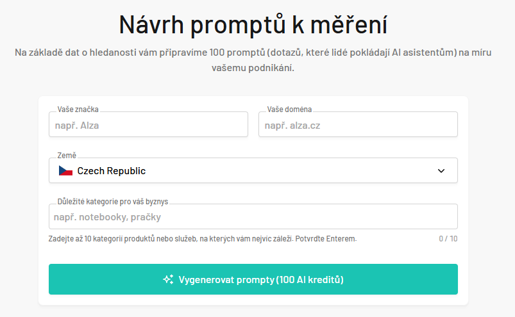Click the Důležité kategorie input field
Screen dimensions: 515x317
click(x=253, y=216)
